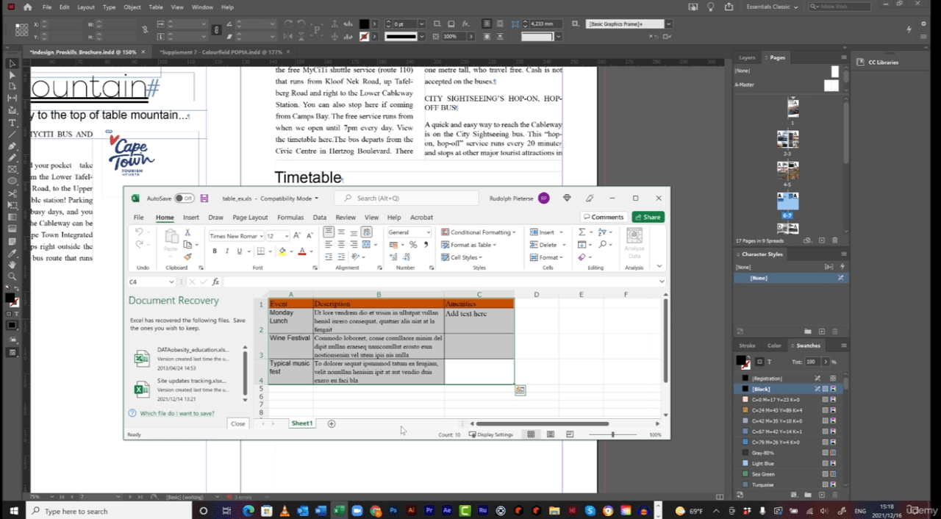
Task: Switch to the Layers panel tab
Action: 747,57
